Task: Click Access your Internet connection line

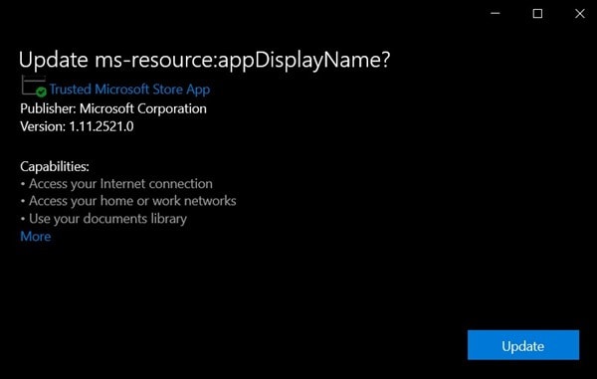Action: point(116,184)
